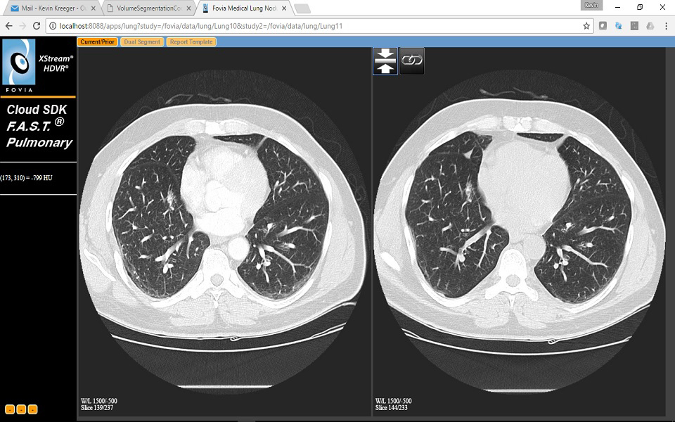
Task: Click the Fovia XStream HDVR logo
Action: [18, 63]
